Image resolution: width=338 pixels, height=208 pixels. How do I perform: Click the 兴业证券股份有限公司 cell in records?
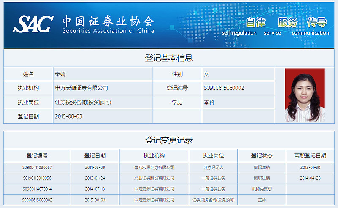(154, 178)
